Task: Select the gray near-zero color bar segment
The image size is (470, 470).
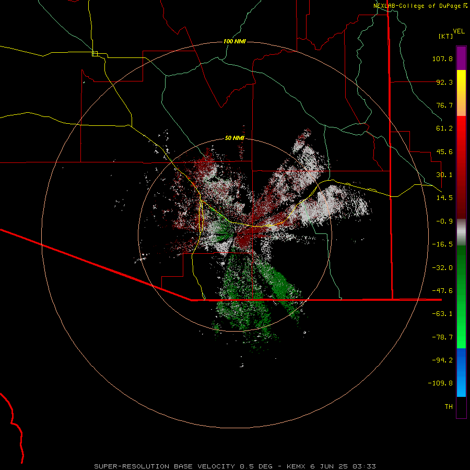Action: click(x=461, y=232)
